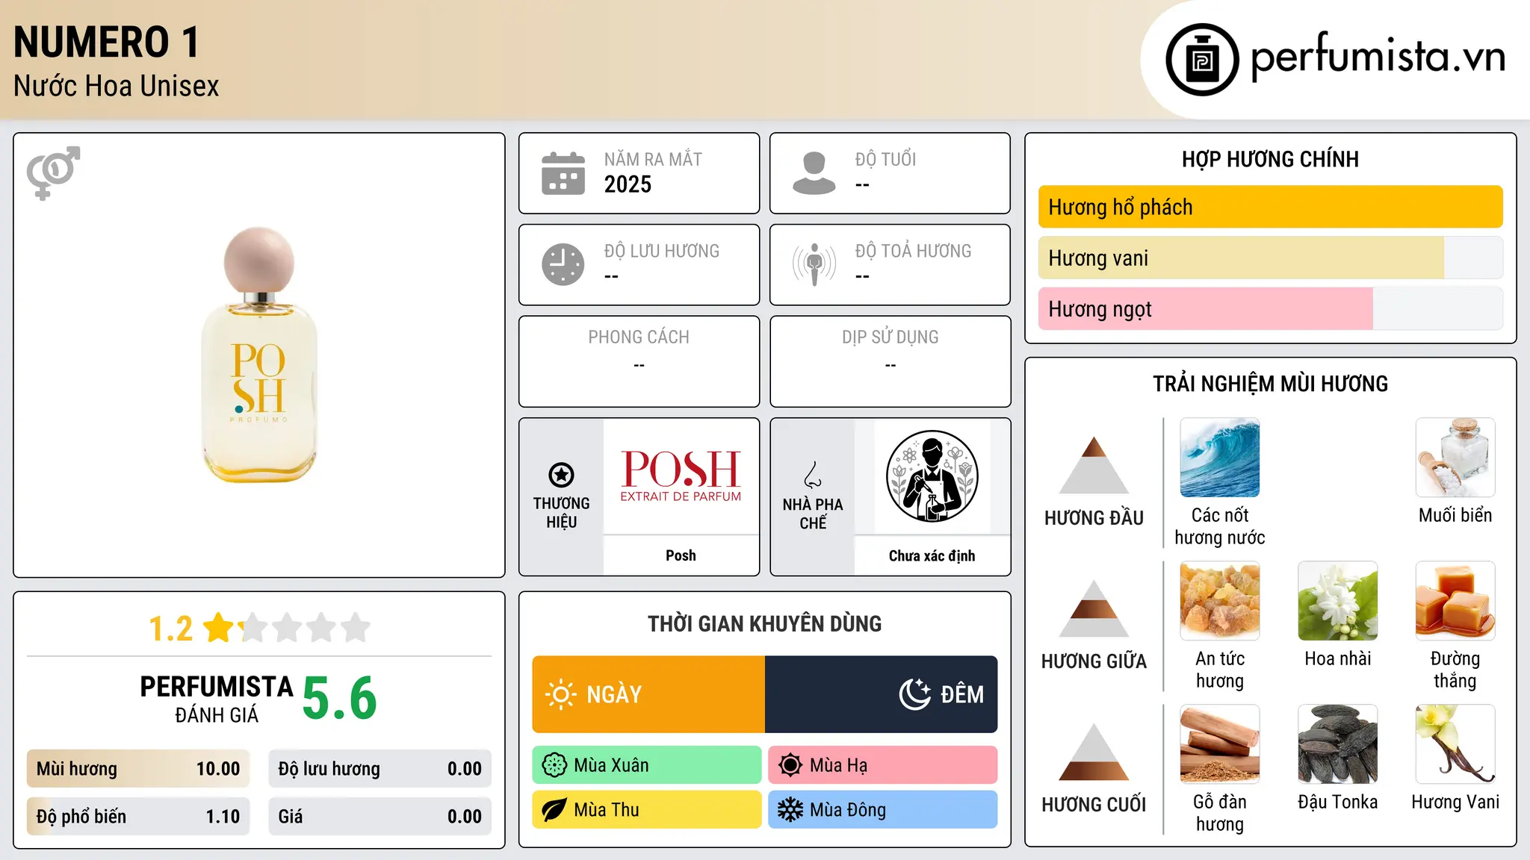Click the calendar icon beside Năm ra mắt
This screenshot has height=860, width=1530.
coord(563,173)
